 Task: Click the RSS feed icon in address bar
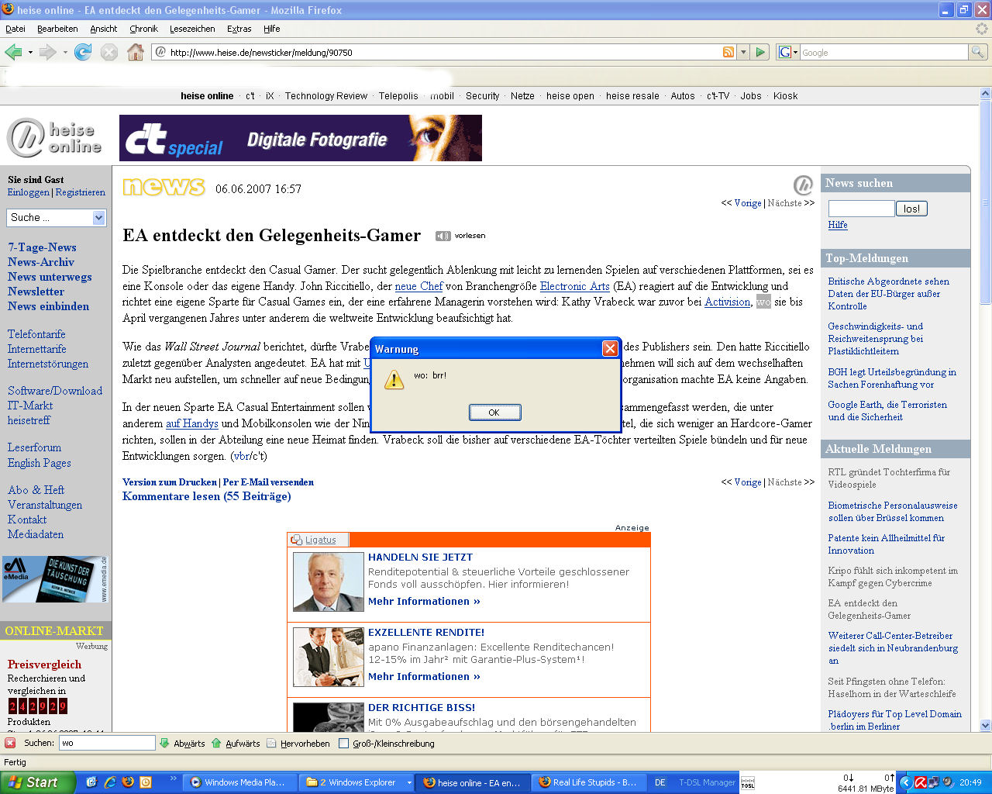[728, 52]
